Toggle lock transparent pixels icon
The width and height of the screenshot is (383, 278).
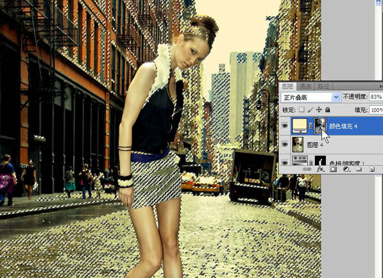[302, 110]
